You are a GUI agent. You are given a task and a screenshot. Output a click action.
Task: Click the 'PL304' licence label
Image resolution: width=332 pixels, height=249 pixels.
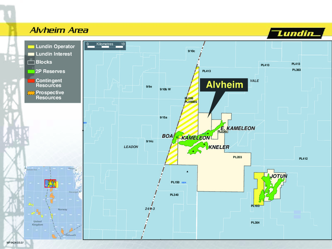[x=255, y=222]
